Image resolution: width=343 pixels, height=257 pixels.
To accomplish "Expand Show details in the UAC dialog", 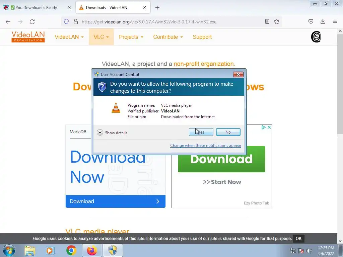I will (112, 133).
